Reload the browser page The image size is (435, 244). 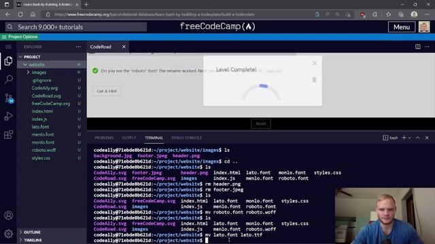[x=20, y=14]
